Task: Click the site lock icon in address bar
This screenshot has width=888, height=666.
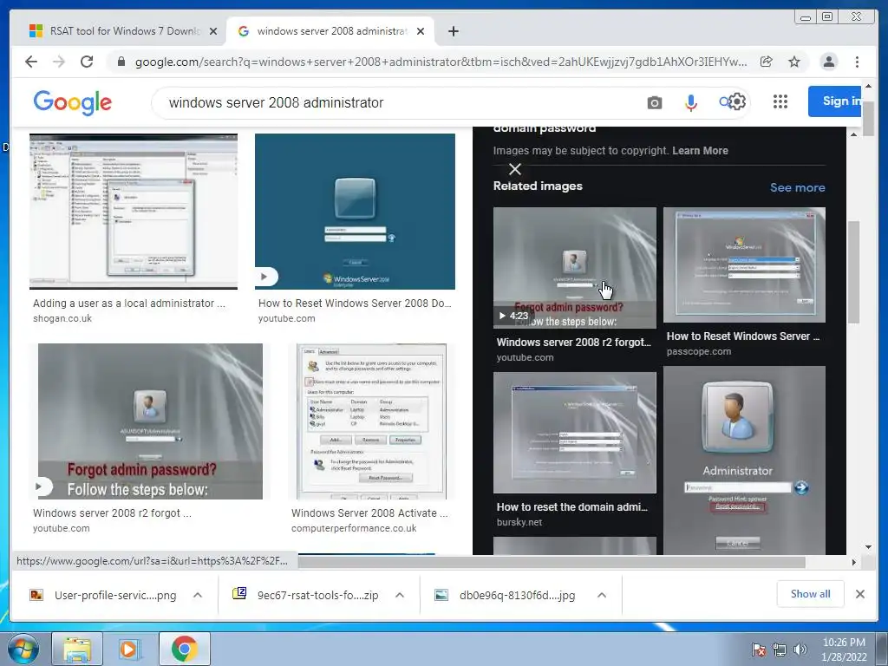Action: (121, 62)
